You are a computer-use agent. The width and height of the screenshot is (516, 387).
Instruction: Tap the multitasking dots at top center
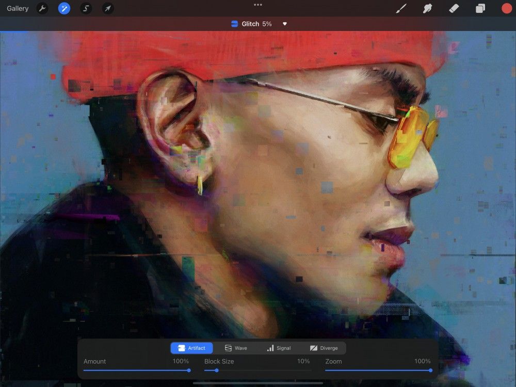258,5
